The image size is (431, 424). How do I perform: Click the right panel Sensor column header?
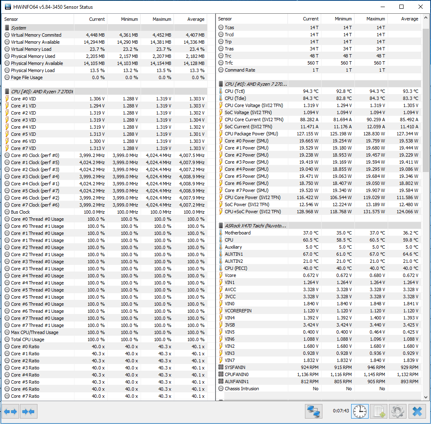point(252,19)
